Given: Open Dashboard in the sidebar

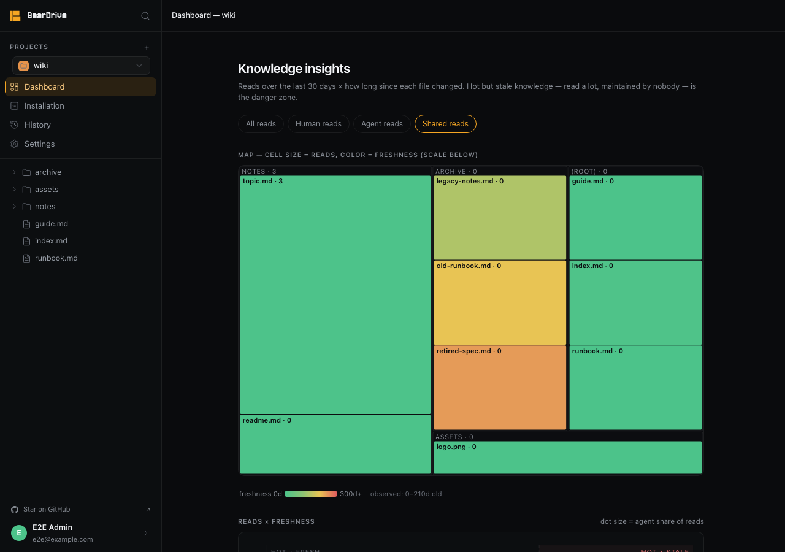Looking at the screenshot, I should pyautogui.click(x=80, y=87).
